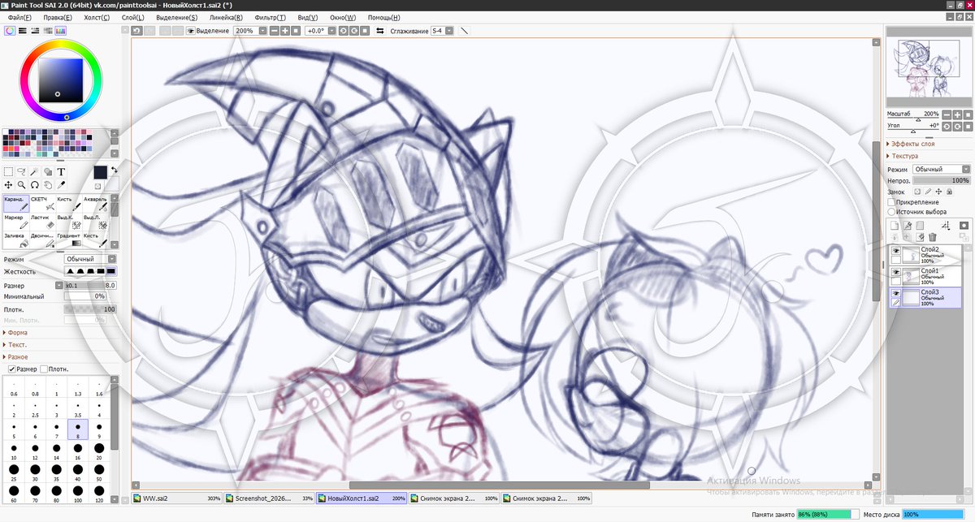Select the Rotate view tool

tap(34, 184)
